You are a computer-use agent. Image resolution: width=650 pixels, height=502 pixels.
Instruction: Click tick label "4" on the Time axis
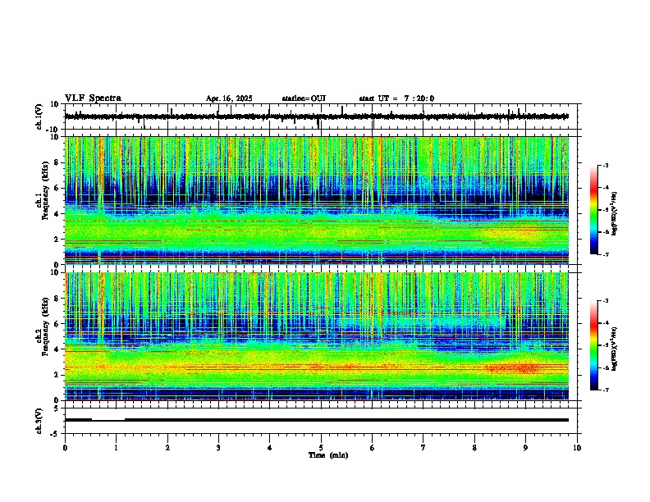pos(269,448)
